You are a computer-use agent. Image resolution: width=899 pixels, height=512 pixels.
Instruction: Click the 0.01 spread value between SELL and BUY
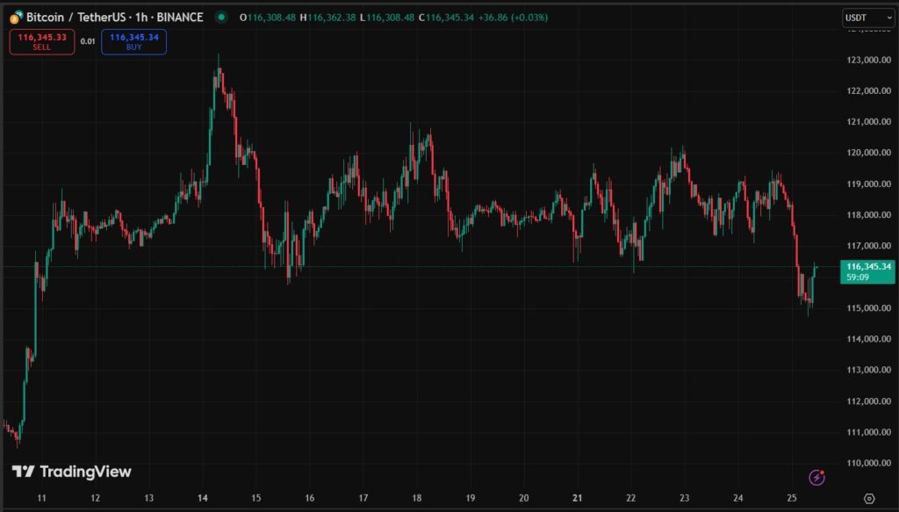click(87, 40)
